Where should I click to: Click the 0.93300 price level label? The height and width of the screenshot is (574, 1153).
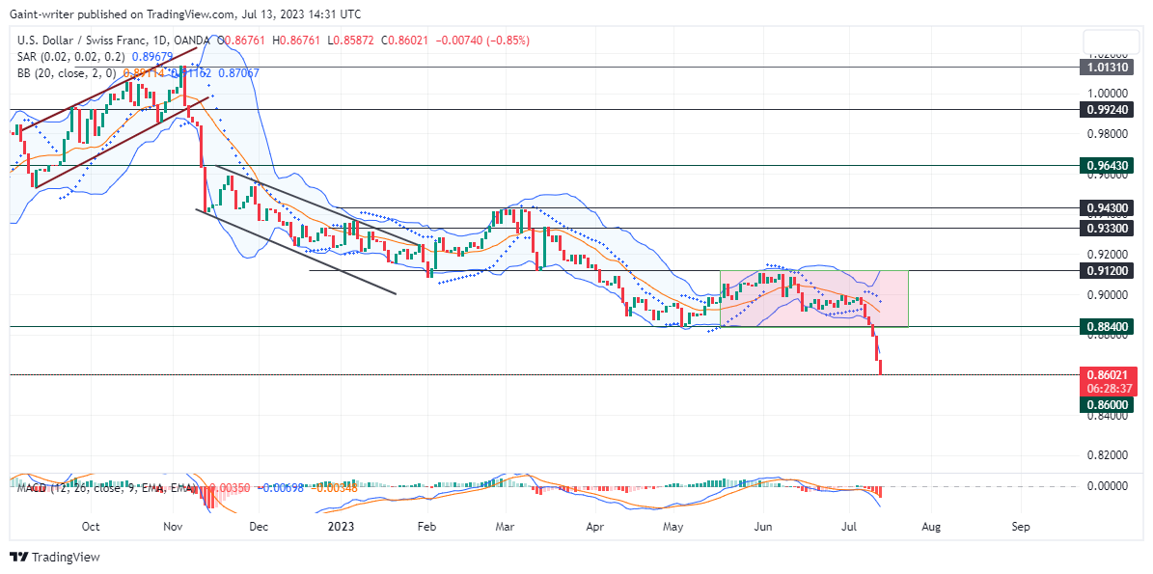(x=1107, y=229)
